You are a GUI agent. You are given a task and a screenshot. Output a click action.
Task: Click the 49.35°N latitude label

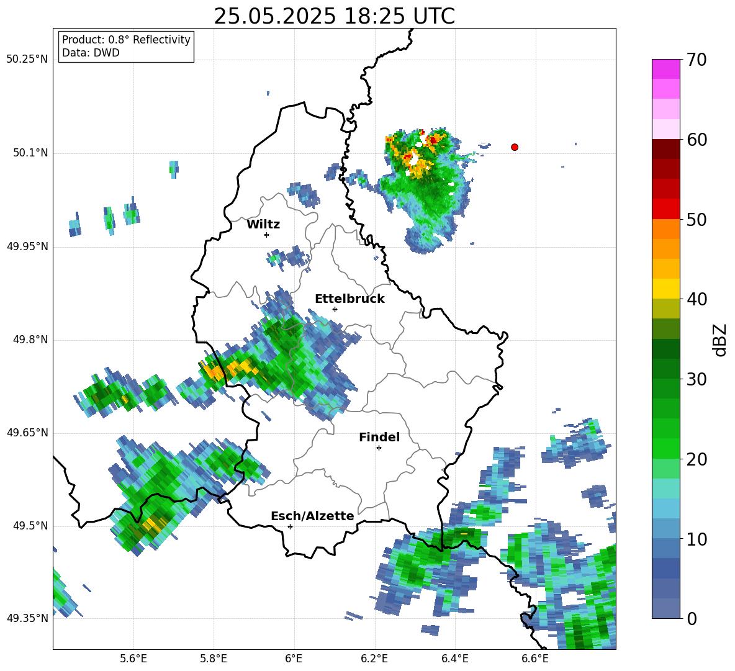coord(27,618)
